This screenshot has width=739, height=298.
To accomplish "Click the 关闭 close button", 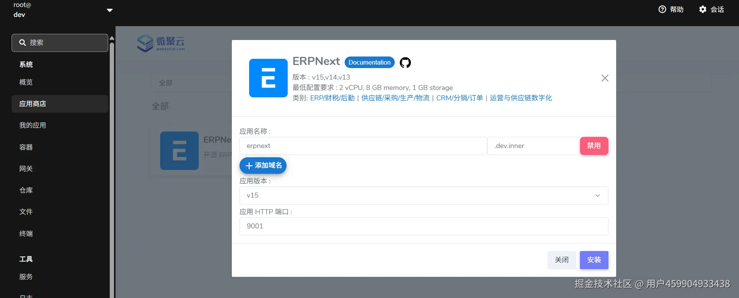I will click(x=561, y=260).
